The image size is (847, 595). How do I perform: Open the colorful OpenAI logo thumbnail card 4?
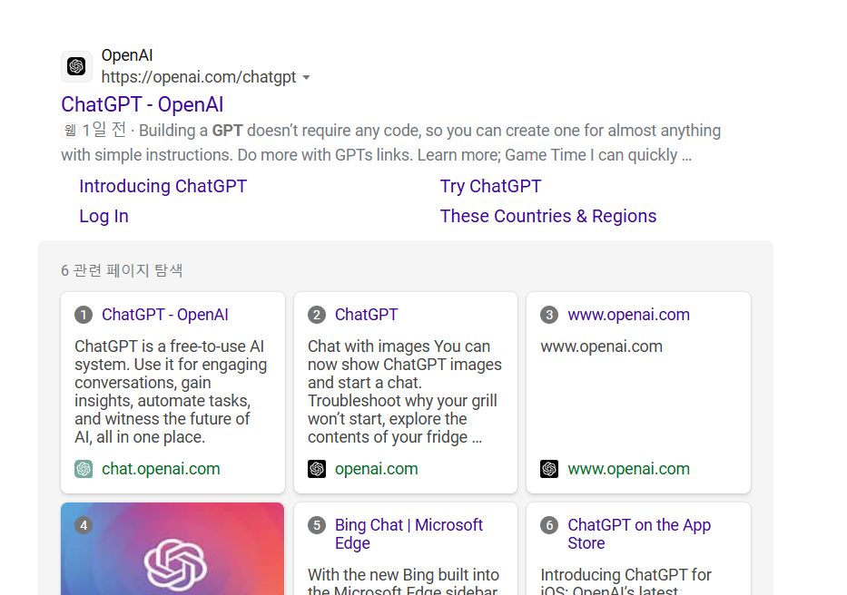pos(172,549)
